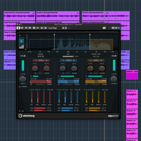Click Band 1 red threshold bar
Viewport: 141px width, 141px height.
click(41, 82)
